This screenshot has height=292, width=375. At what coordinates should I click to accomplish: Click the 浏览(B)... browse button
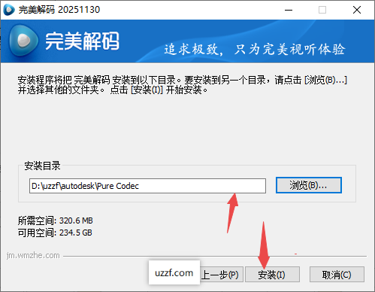pyautogui.click(x=309, y=185)
